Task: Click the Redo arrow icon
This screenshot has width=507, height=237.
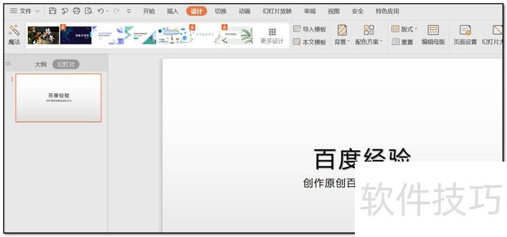Action: tap(117, 11)
